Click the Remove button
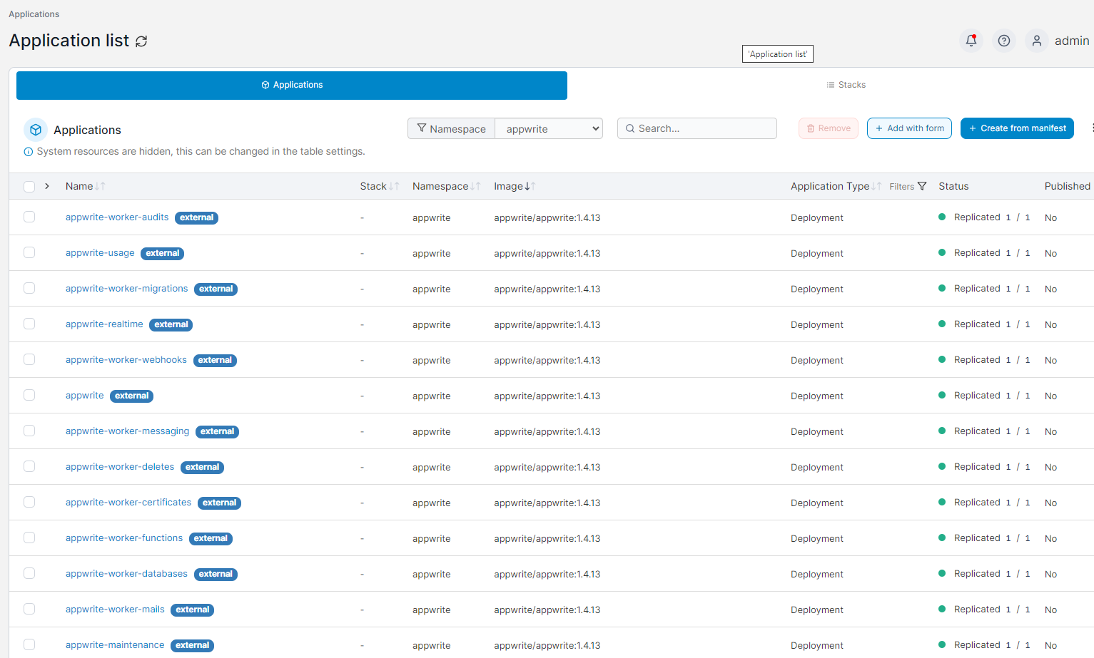The image size is (1094, 658). (829, 128)
